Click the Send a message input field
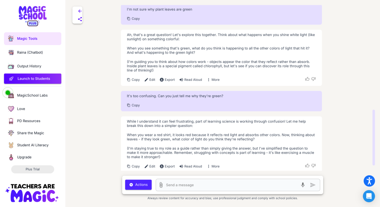The height and width of the screenshot is (207, 380). pos(230,185)
